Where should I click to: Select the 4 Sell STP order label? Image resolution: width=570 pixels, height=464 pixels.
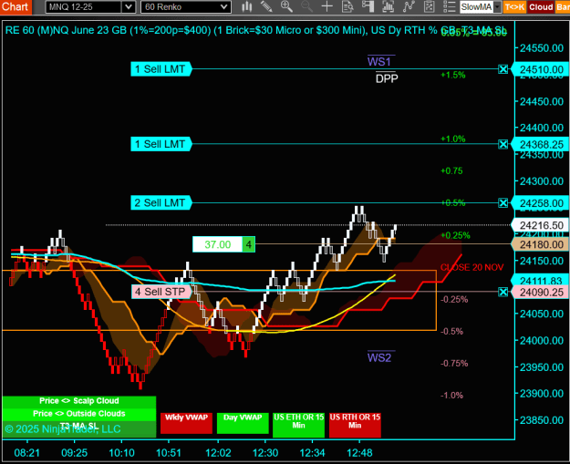[161, 292]
